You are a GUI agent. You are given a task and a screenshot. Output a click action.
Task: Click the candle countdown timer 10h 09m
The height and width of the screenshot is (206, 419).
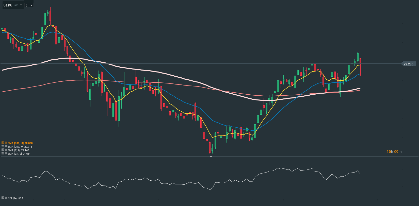coord(394,152)
